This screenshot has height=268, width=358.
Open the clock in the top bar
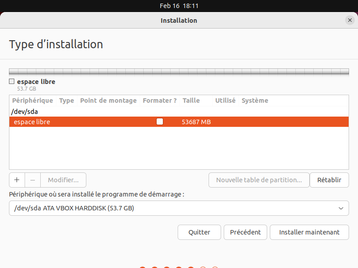pos(179,6)
